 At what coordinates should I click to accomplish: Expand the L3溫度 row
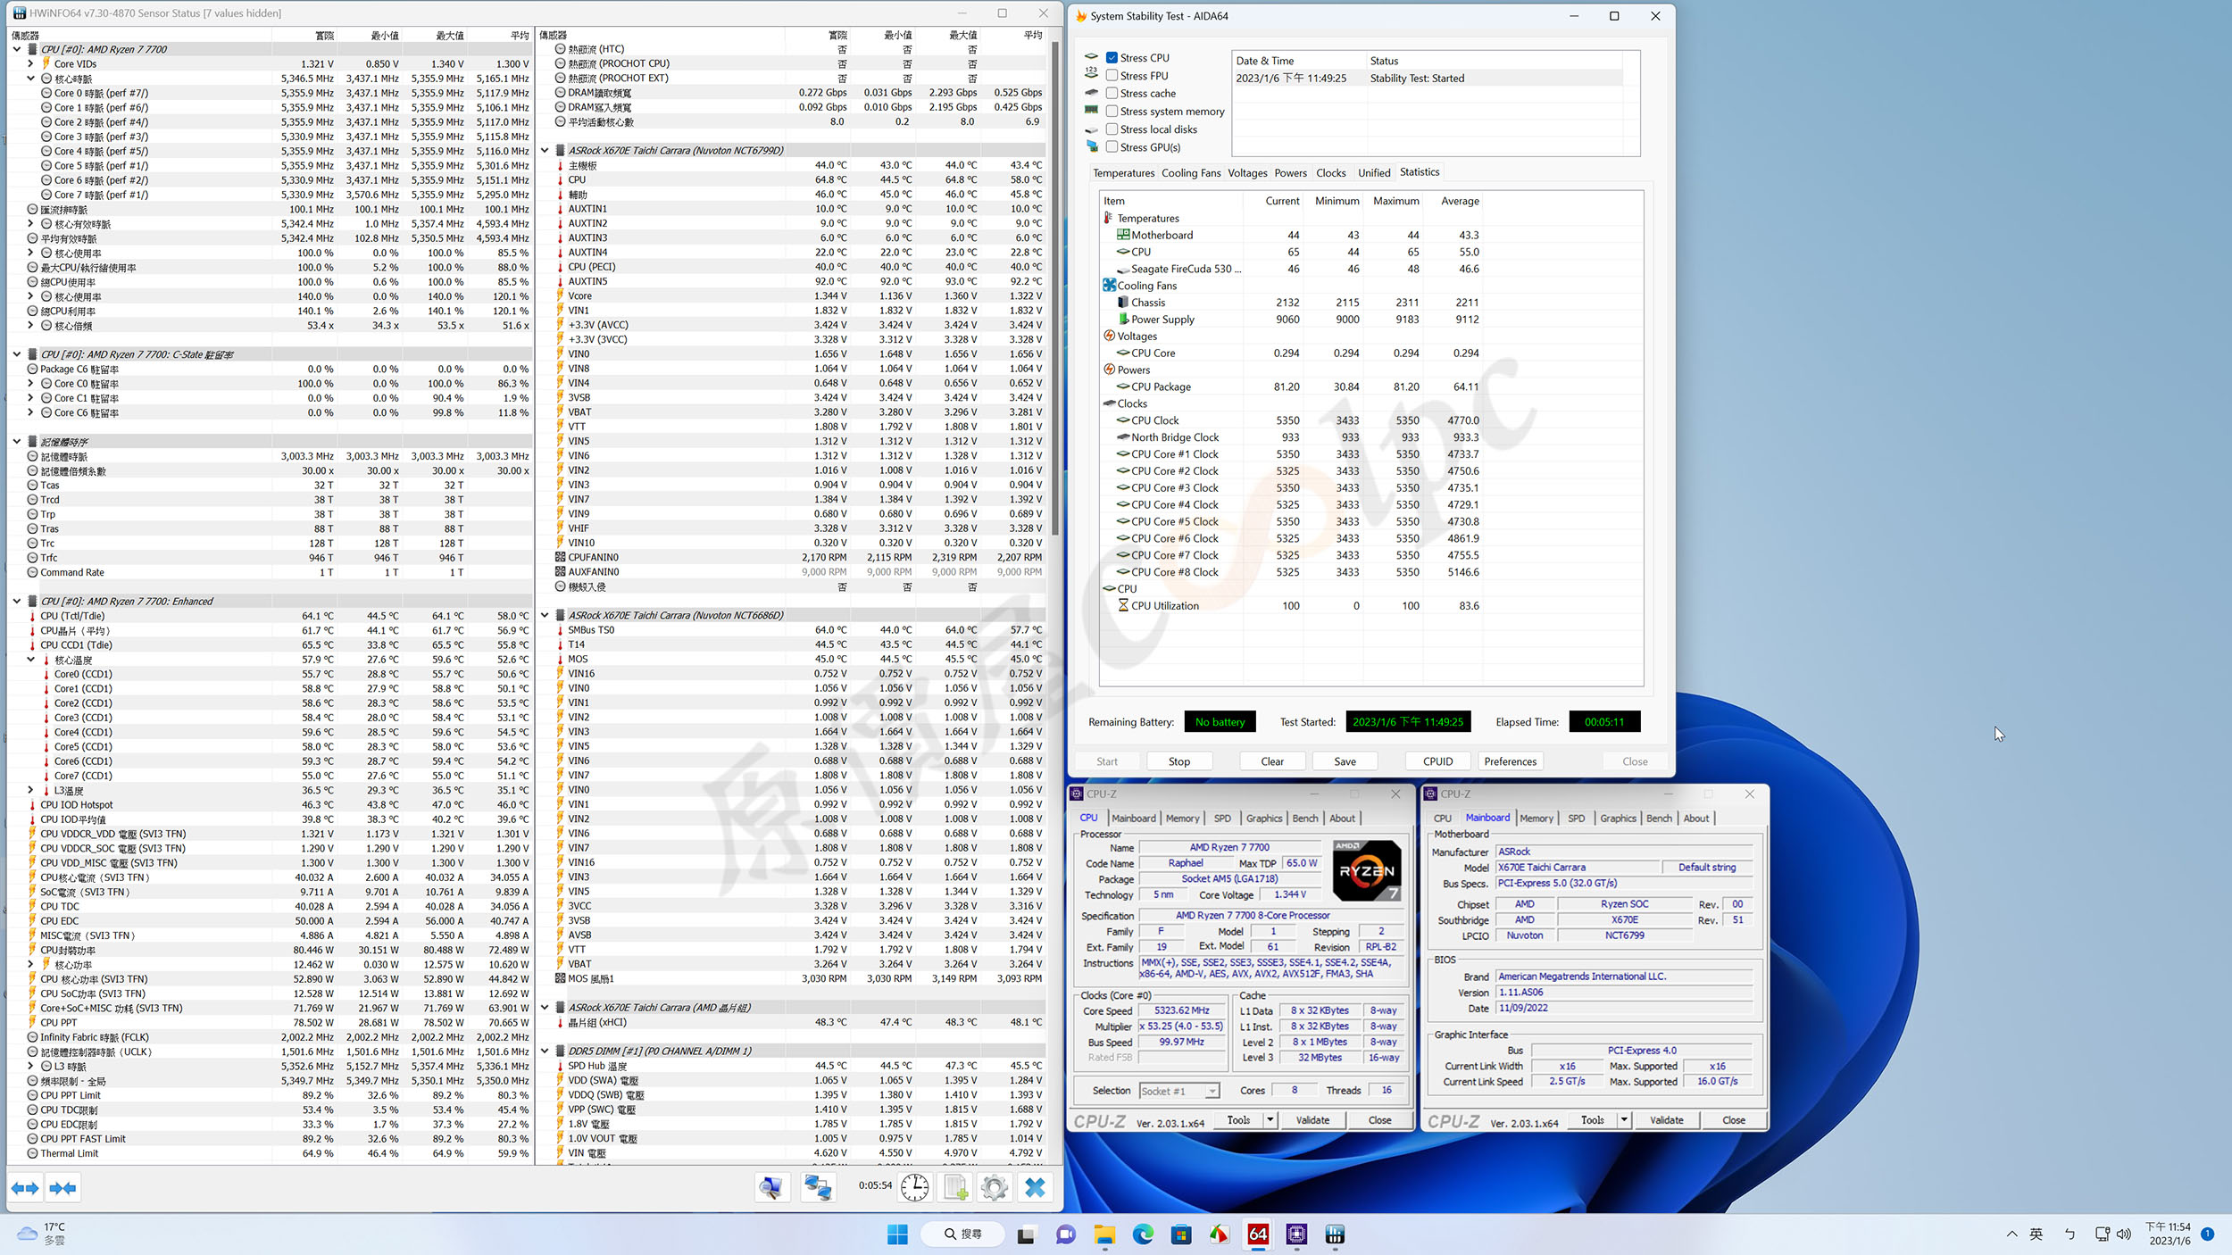[30, 790]
